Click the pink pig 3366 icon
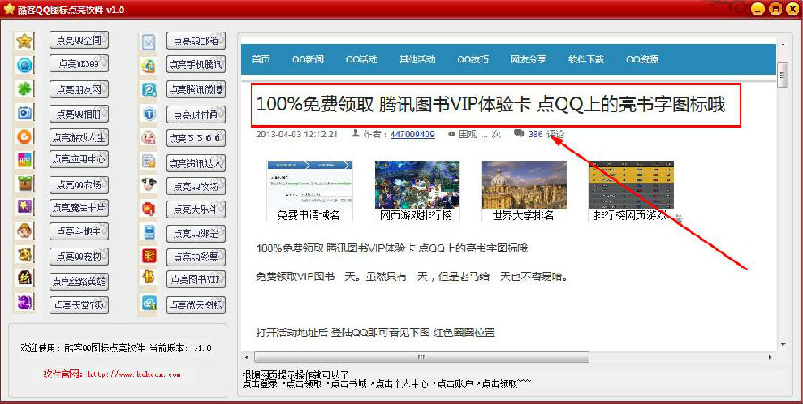The height and width of the screenshot is (404, 803). pos(149,137)
